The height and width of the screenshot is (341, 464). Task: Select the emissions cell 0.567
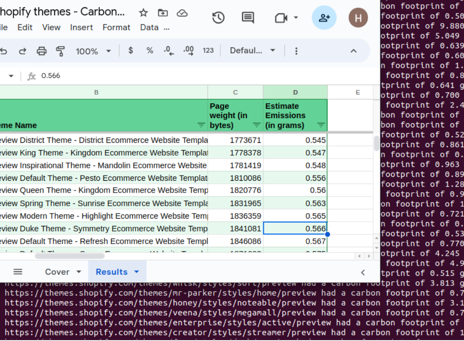tap(295, 241)
